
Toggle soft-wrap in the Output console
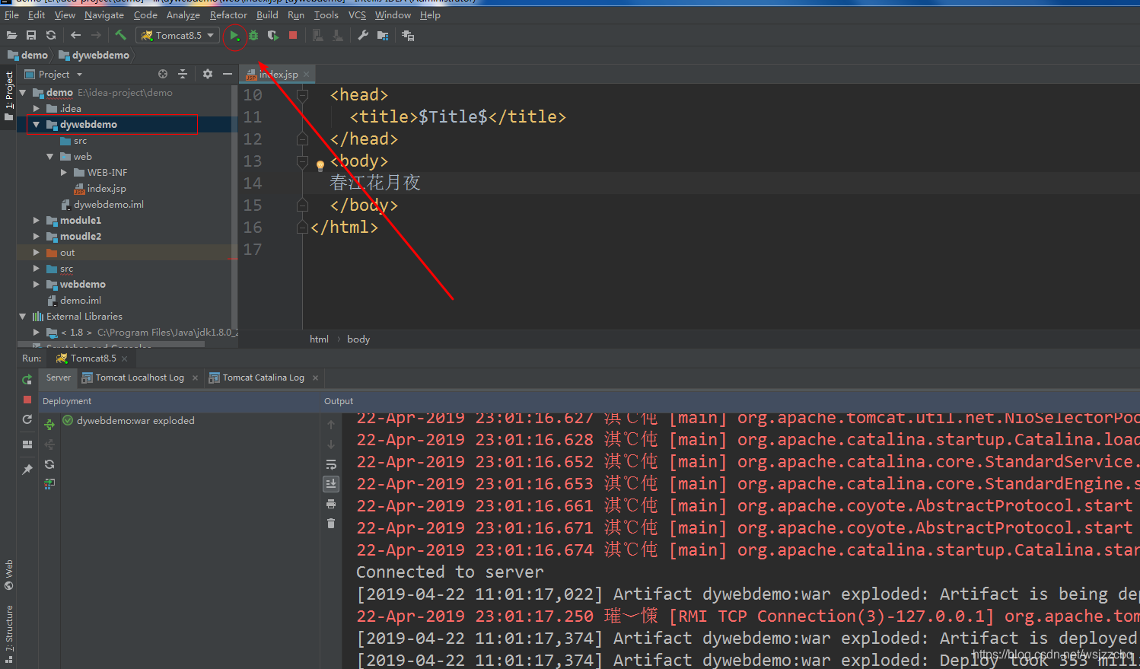pyautogui.click(x=331, y=464)
